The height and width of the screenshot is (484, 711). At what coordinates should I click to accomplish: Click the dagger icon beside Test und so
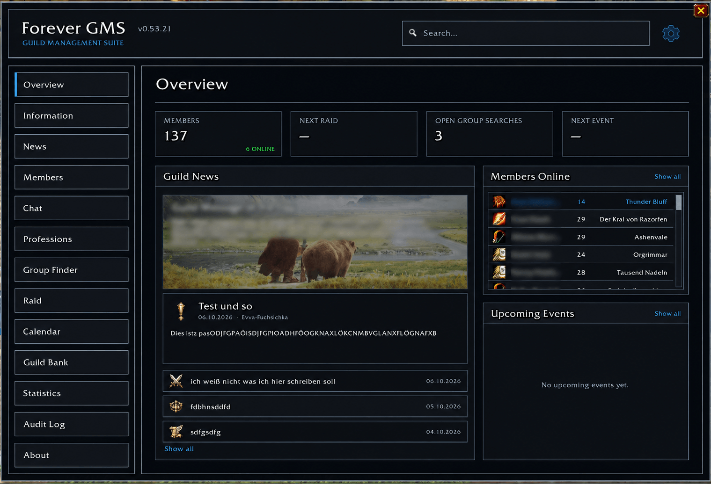tap(181, 311)
